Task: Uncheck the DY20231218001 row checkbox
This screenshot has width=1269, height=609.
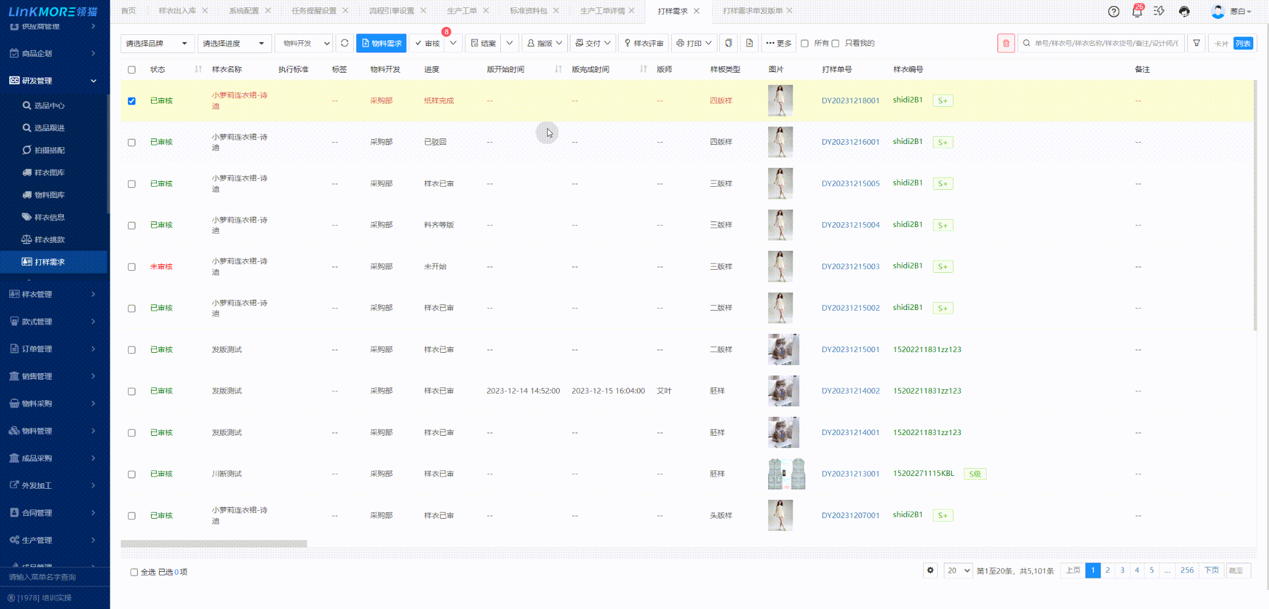Action: click(132, 101)
